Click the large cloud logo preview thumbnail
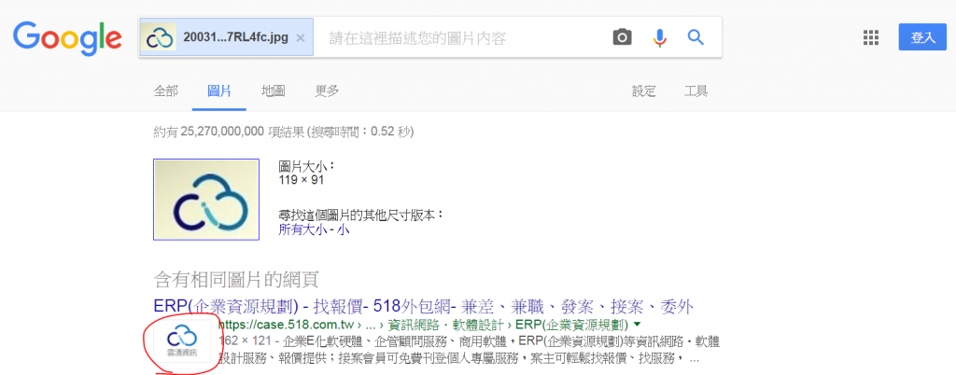The height and width of the screenshot is (375, 956). coord(206,200)
